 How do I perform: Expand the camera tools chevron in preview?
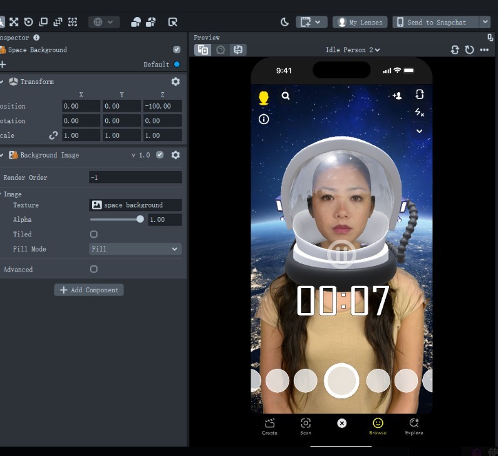(x=420, y=131)
